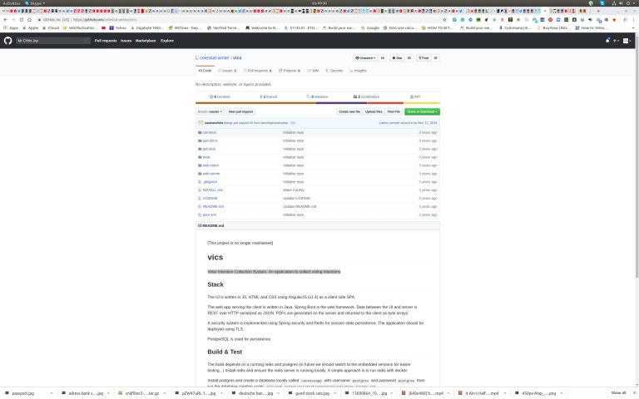639x399 pixels.
Task: Open the Apple bookmark
Action: click(31, 28)
